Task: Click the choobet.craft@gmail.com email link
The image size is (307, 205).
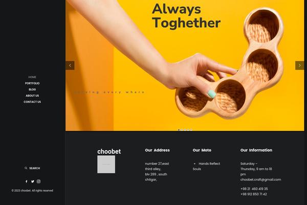Action: (260, 179)
